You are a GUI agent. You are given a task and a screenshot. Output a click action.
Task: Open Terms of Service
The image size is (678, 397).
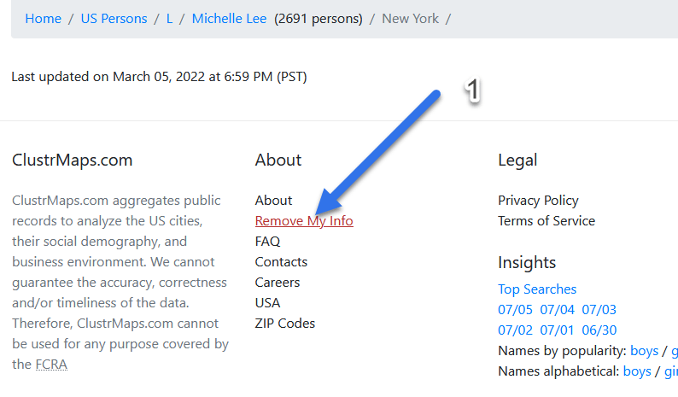coord(546,220)
